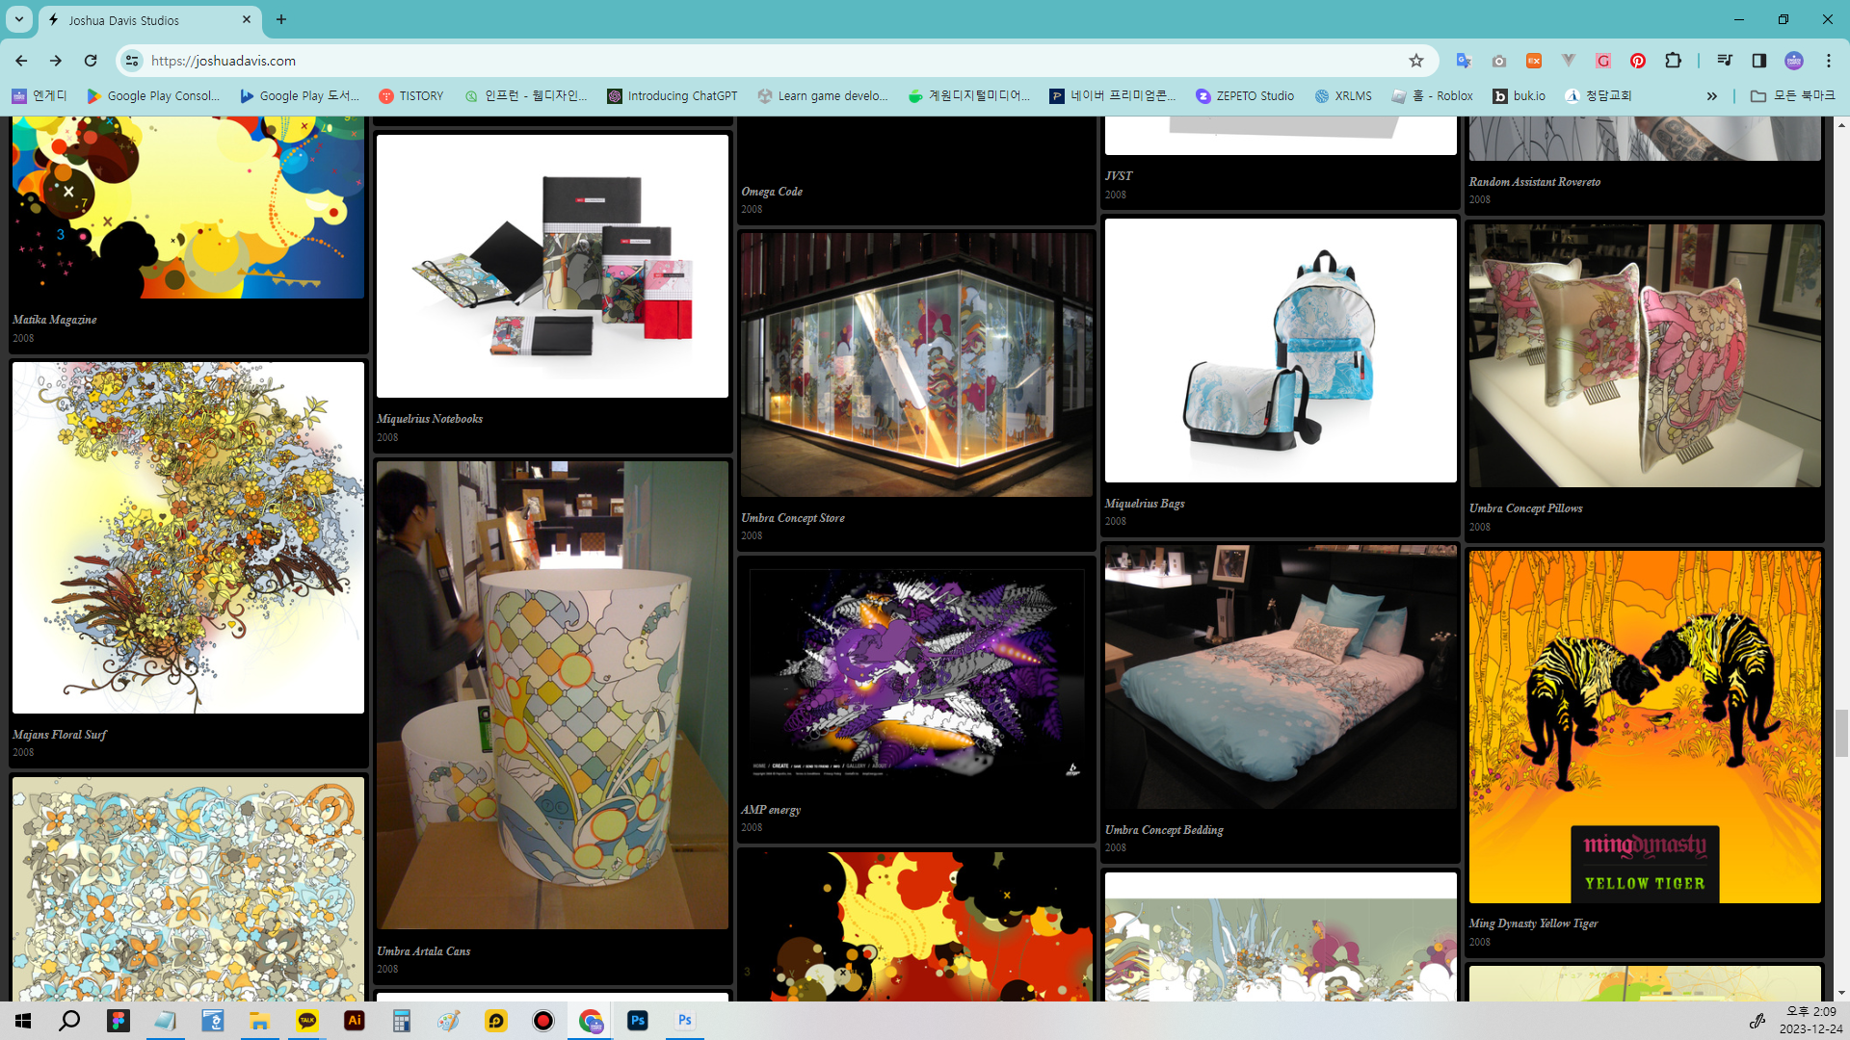1850x1040 pixels.
Task: Toggle the browser side panel
Action: [x=1758, y=61]
